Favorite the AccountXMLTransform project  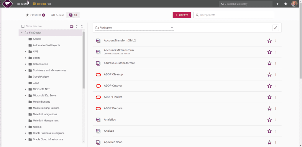[270, 52]
